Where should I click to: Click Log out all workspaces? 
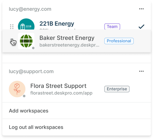point(36,127)
